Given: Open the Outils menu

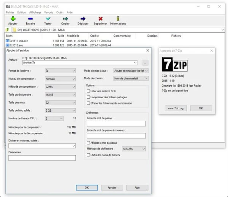Looking at the screenshot, I should (60, 12).
